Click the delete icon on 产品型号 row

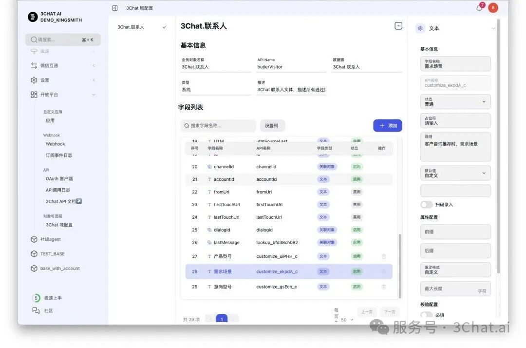tap(383, 256)
